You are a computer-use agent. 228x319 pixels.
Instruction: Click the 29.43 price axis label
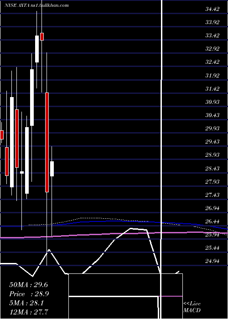212,142
